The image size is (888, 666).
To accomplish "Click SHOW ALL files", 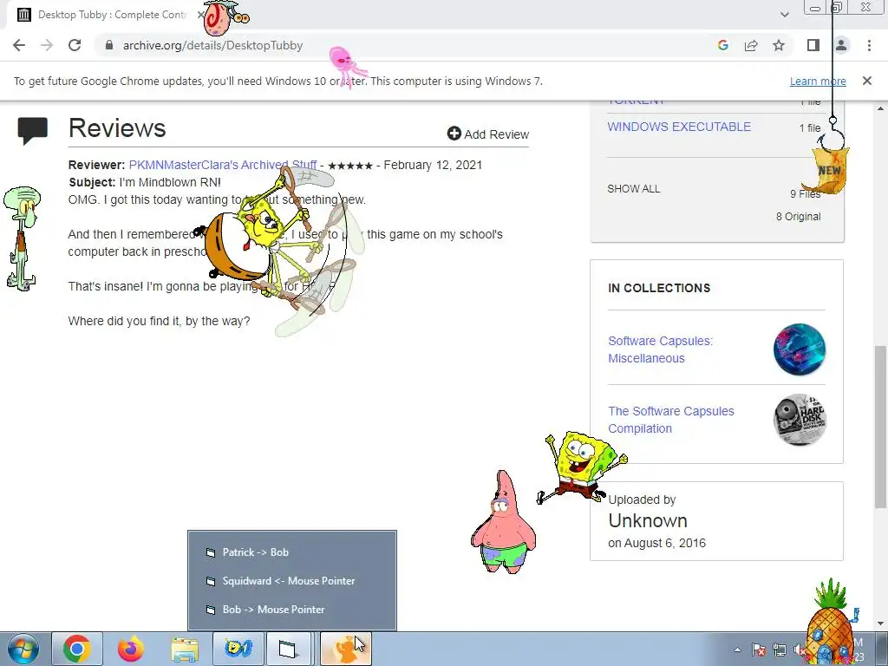I will tap(634, 188).
